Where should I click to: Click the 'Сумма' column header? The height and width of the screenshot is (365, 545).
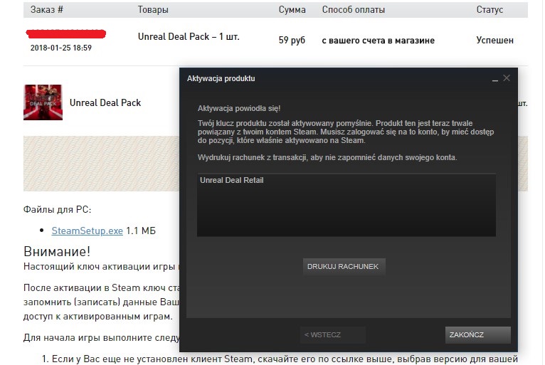click(292, 10)
